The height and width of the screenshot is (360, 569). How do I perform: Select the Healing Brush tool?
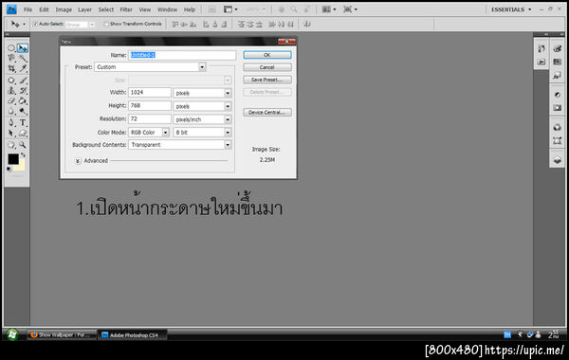tap(11, 81)
